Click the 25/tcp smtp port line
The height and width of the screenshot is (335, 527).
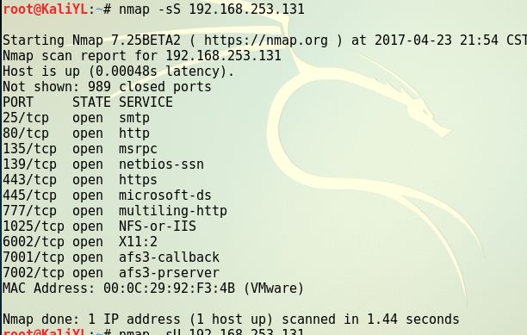[x=77, y=118]
